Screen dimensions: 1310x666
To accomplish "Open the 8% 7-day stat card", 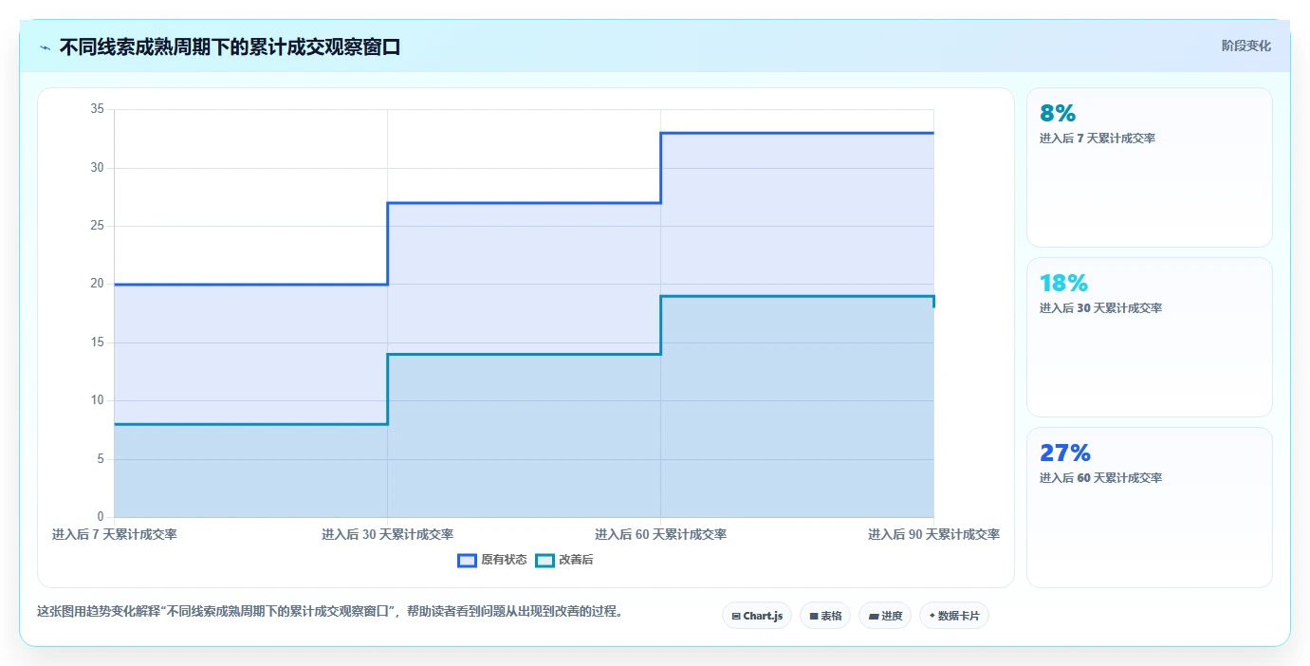I will point(1150,168).
